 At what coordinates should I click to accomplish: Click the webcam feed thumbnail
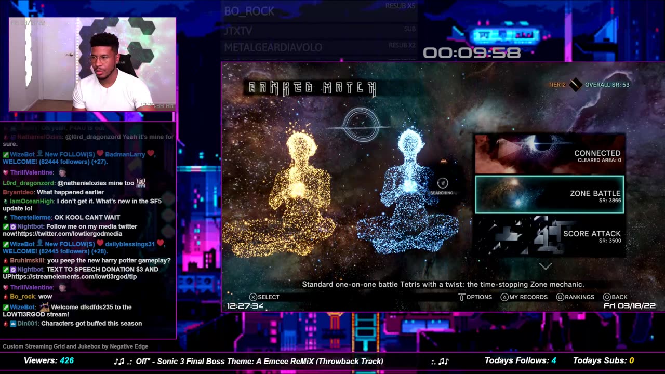coord(92,64)
